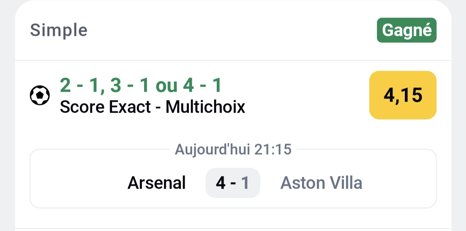The height and width of the screenshot is (231, 466).
Task: Click the dash between the final scores
Action: click(233, 183)
